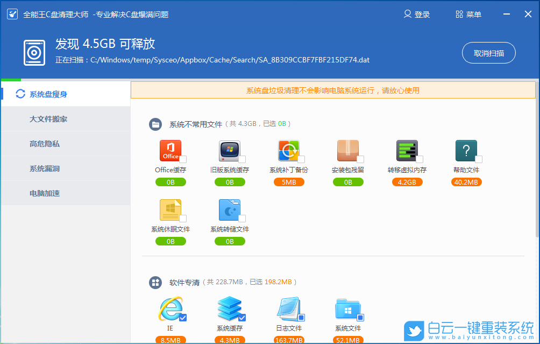This screenshot has width=540, height=344.
Task: Select the 系统休眠文件 icon
Action: (x=170, y=210)
